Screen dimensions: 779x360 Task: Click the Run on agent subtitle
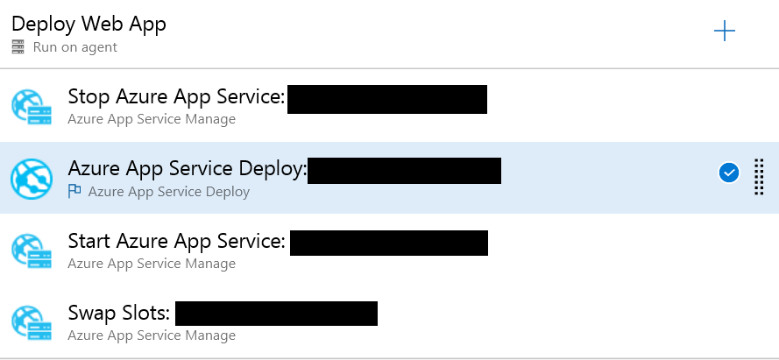[75, 47]
